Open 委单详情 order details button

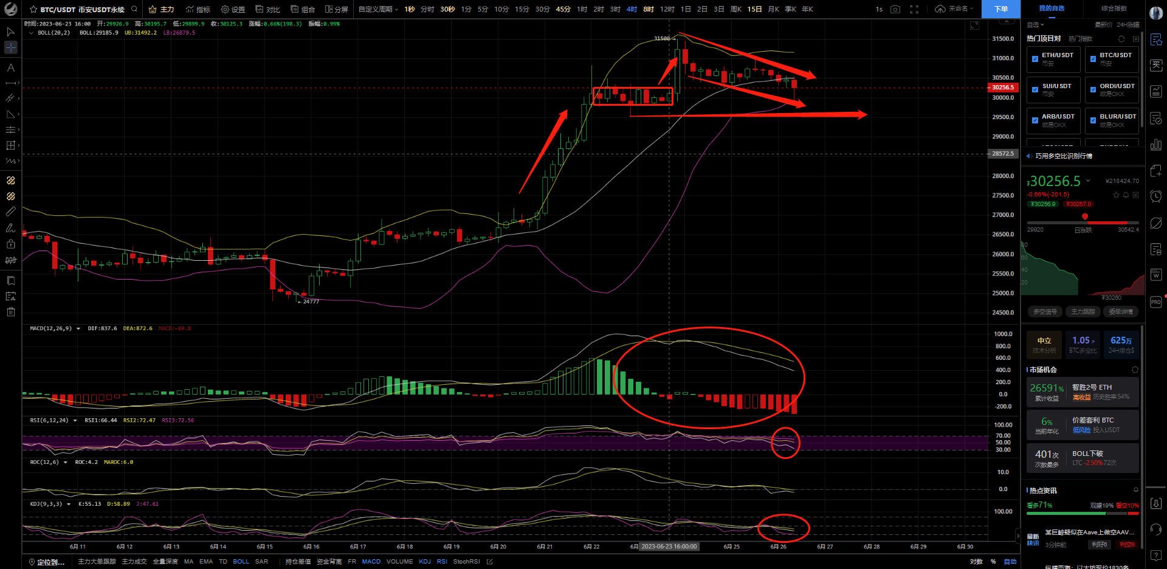[x=1121, y=312]
